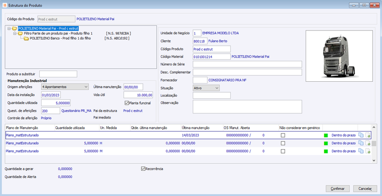Click the folder icon of Filtro Parte node
The width and height of the screenshot is (382, 196).
point(21,33)
